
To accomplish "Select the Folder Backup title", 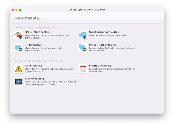I will pos(33,45).
